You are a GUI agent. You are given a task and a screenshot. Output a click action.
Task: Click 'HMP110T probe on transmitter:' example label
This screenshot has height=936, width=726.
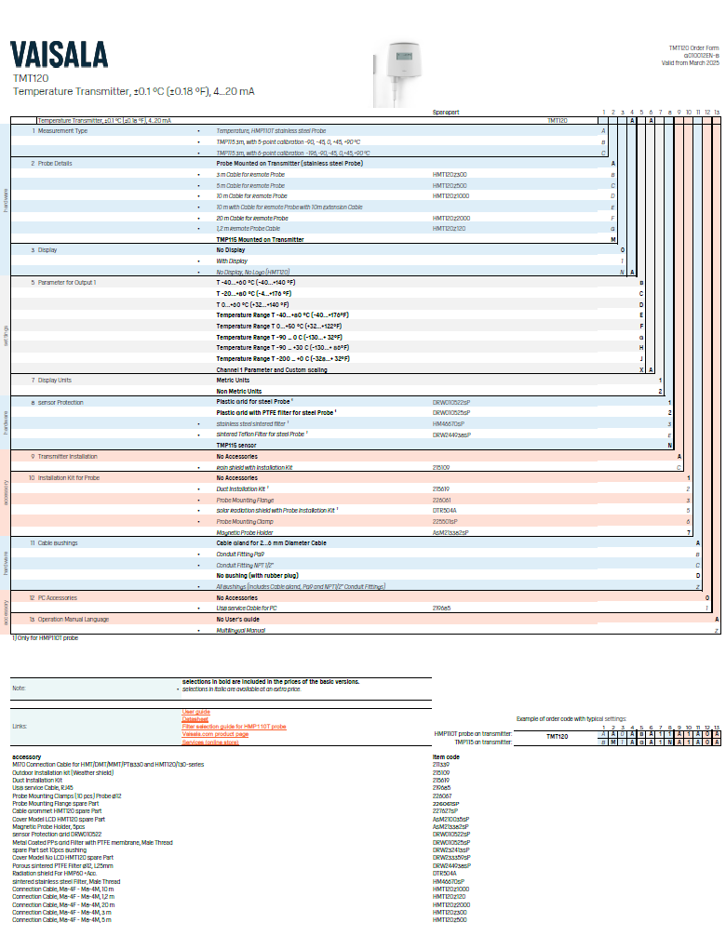click(x=473, y=734)
